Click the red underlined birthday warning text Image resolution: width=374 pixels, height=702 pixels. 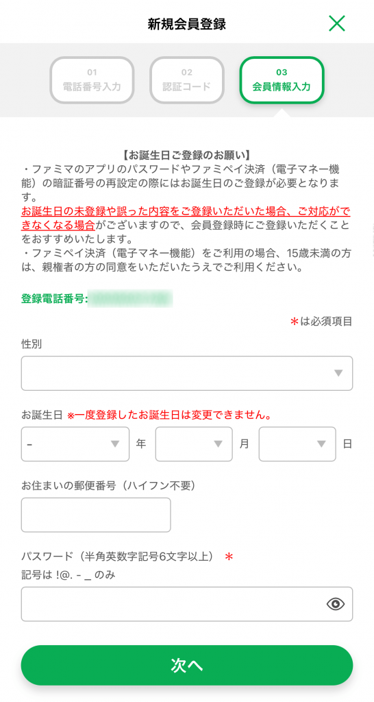(x=186, y=217)
